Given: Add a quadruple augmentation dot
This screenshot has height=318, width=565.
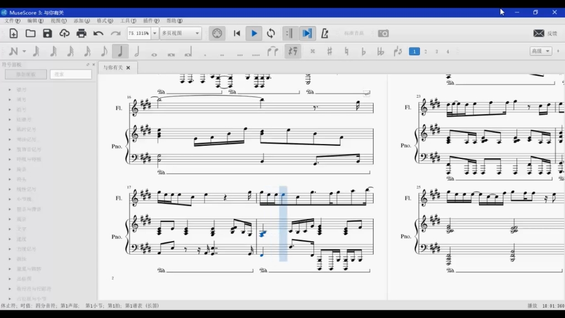Looking at the screenshot, I should 256,55.
